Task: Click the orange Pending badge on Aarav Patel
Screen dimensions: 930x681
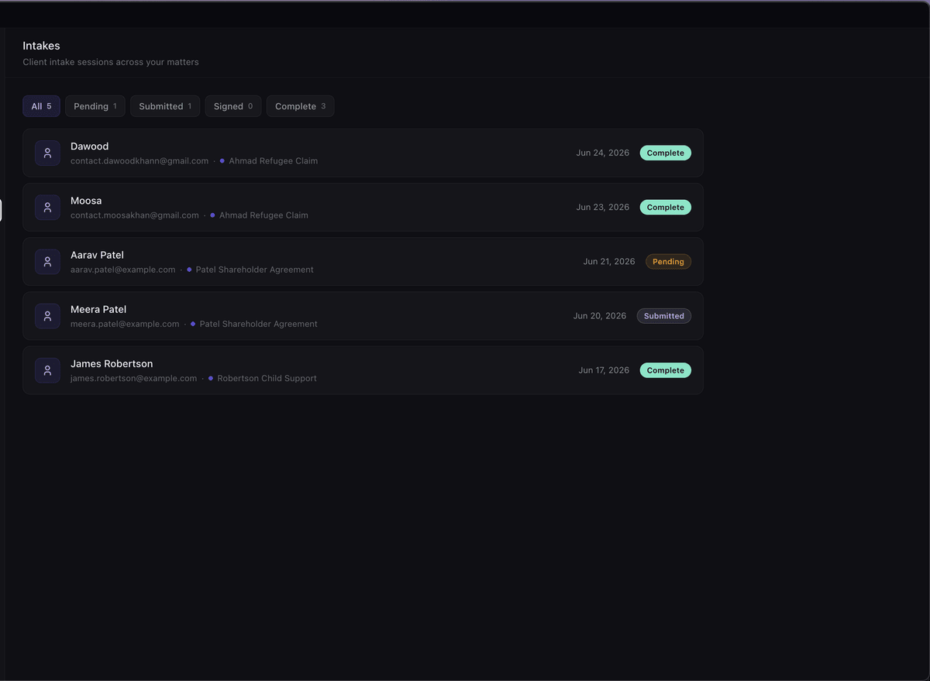Action: (x=668, y=262)
